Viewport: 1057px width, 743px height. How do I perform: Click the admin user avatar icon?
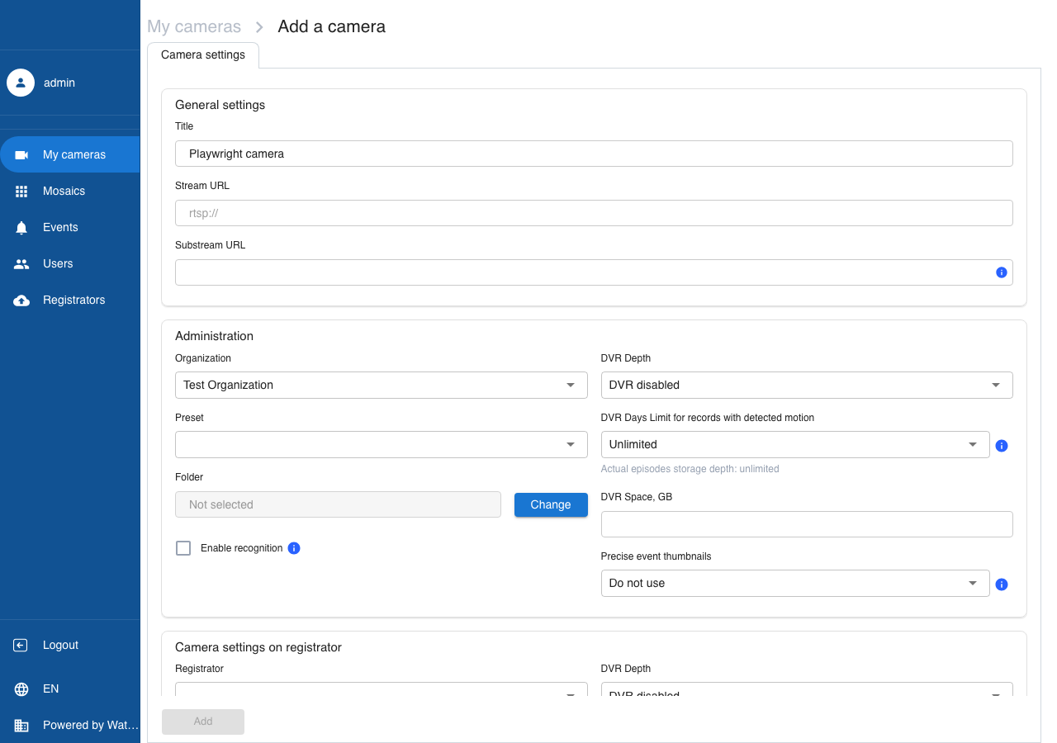click(21, 83)
